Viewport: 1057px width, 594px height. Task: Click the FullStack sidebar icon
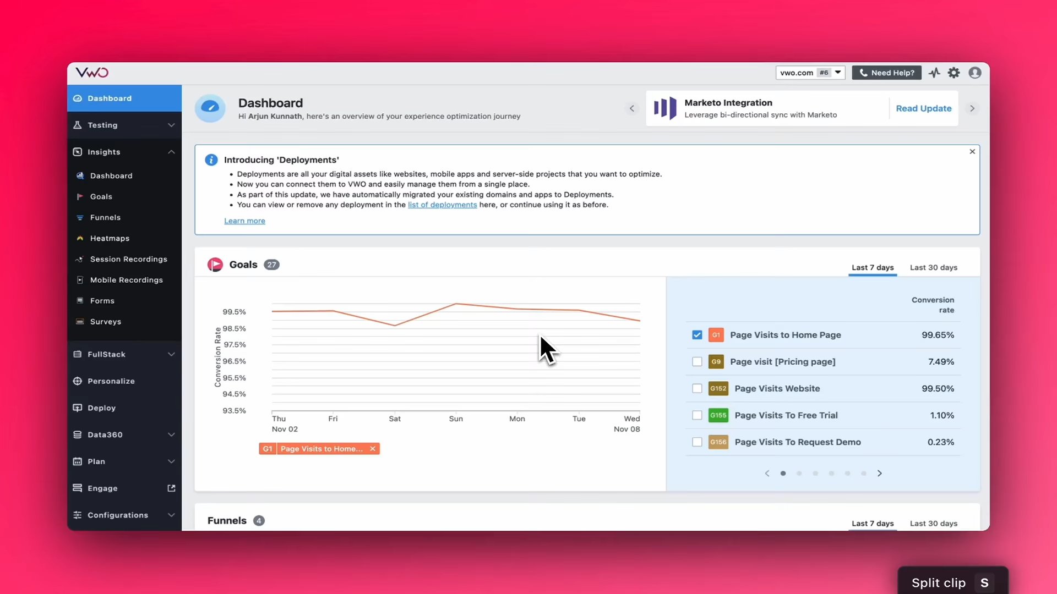pyautogui.click(x=78, y=354)
